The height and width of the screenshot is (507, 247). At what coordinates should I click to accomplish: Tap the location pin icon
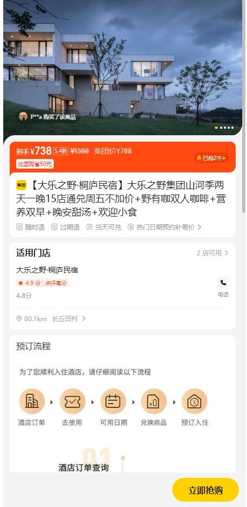pyautogui.click(x=19, y=318)
